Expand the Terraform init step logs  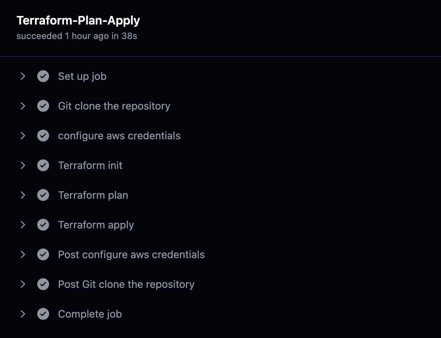(x=23, y=165)
